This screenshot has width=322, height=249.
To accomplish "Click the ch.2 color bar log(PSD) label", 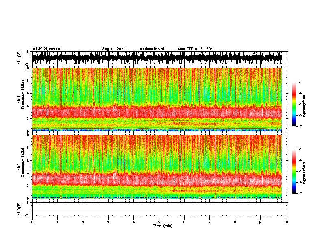I will tap(305, 173).
